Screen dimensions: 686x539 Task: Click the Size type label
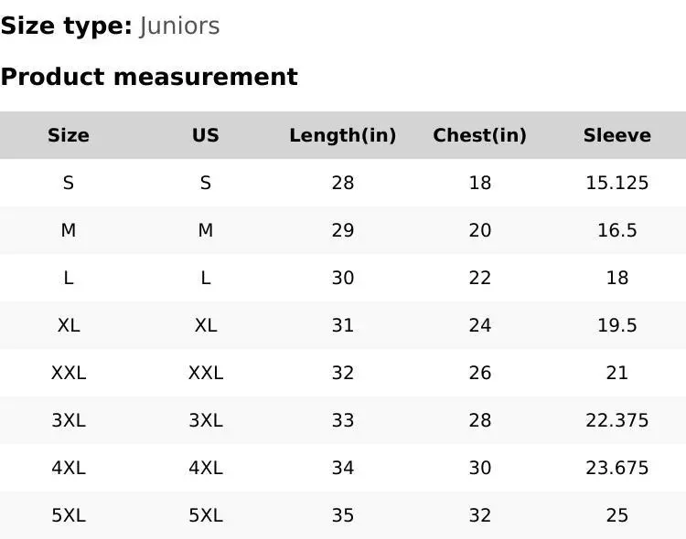click(67, 26)
